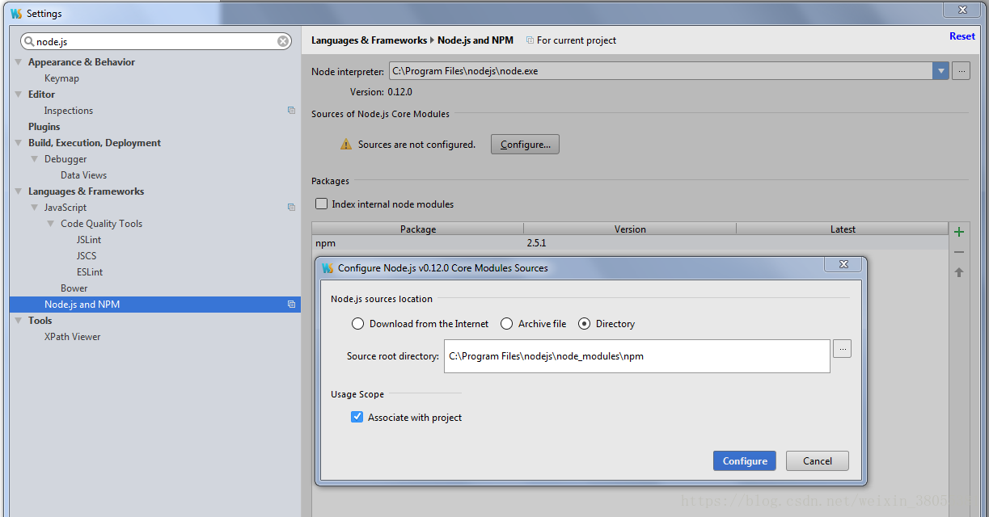Click the Node interpreter path field

(661, 71)
